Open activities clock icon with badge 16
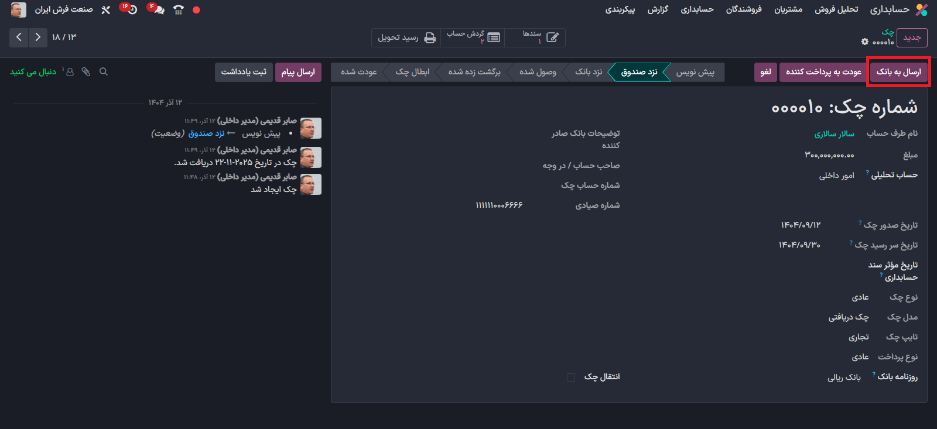Viewport: 937px width, 429px height. click(x=131, y=10)
